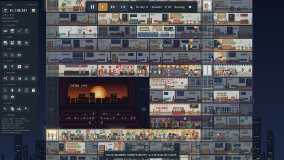Select the diagonal stairs tool in STRUCTURE
The width and height of the screenshot is (284, 160).
click(x=20, y=31)
